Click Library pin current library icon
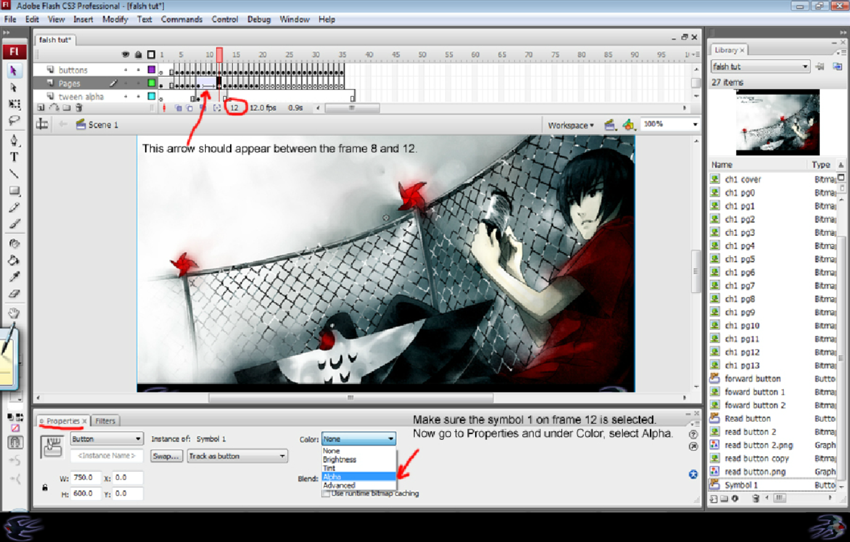Image resolution: width=850 pixels, height=542 pixels. coord(820,66)
